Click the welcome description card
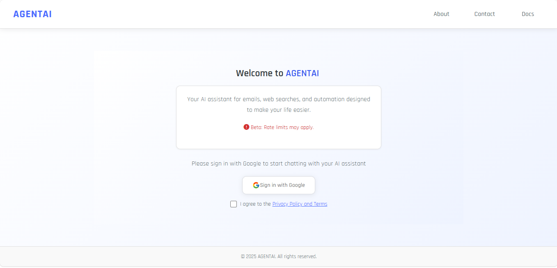 pyautogui.click(x=279, y=117)
